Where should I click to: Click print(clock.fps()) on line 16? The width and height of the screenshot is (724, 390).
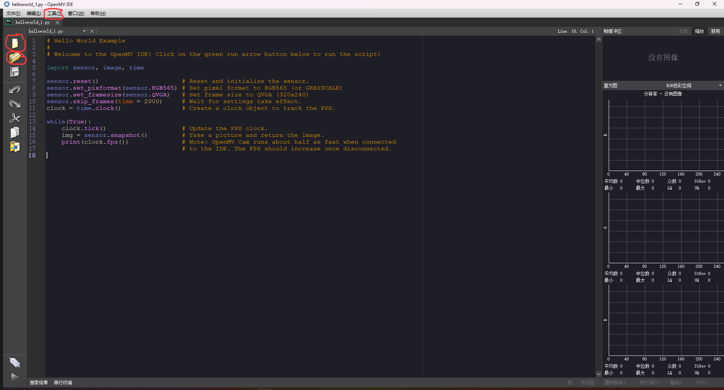pyautogui.click(x=95, y=142)
